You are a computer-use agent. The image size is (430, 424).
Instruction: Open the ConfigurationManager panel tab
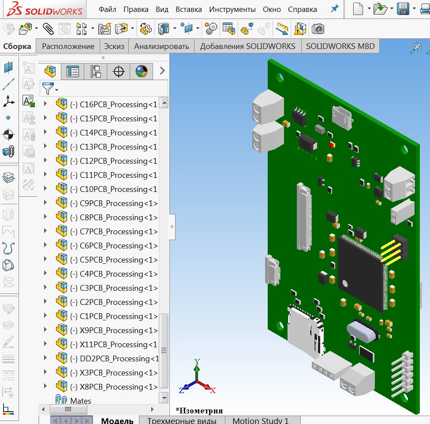96,71
